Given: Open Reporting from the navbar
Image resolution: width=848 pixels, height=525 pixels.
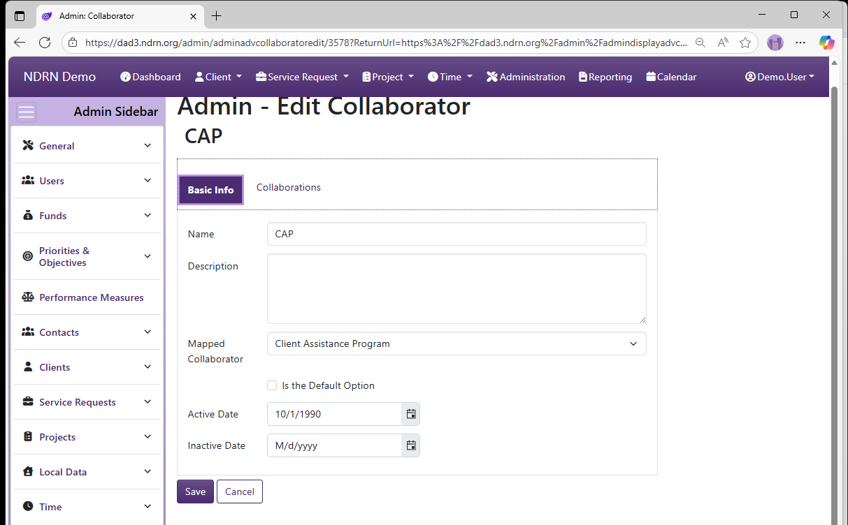Looking at the screenshot, I should 605,77.
